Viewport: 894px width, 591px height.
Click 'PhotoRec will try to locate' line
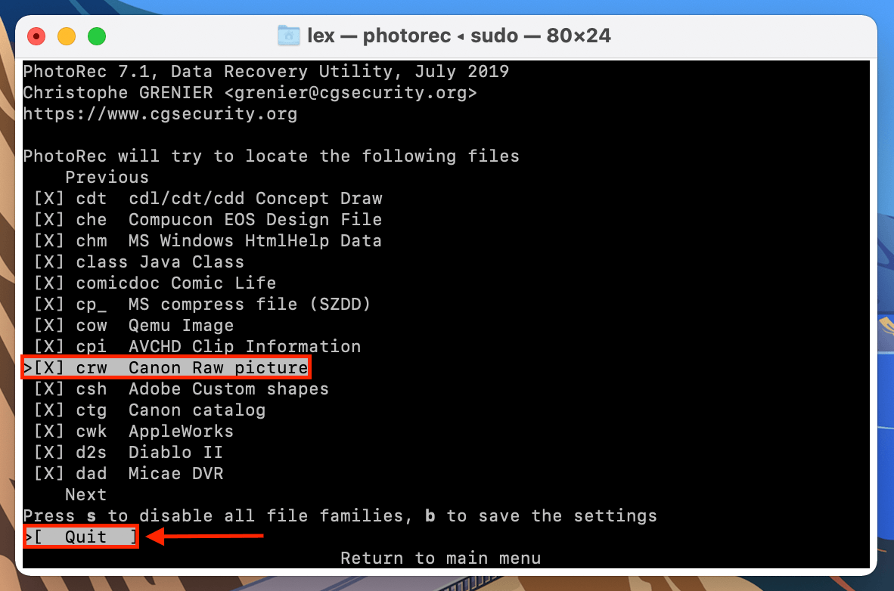point(272,156)
